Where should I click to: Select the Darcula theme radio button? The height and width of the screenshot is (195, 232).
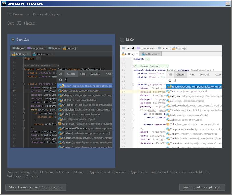click(13, 40)
